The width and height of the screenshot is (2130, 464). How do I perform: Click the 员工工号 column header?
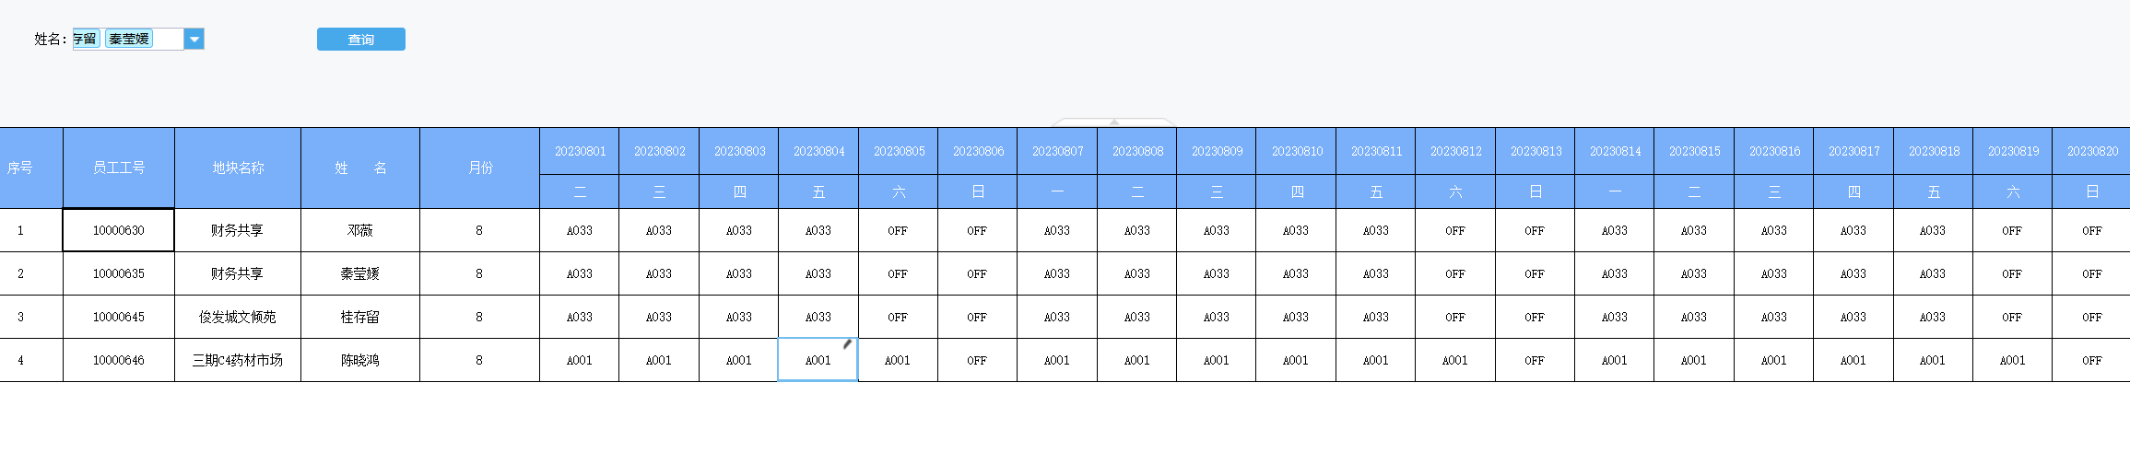pyautogui.click(x=119, y=168)
